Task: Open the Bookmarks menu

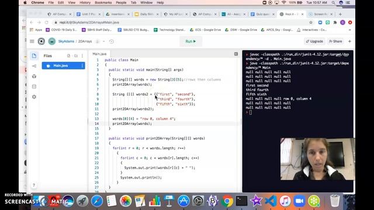Action: pyautogui.click(x=103, y=2)
